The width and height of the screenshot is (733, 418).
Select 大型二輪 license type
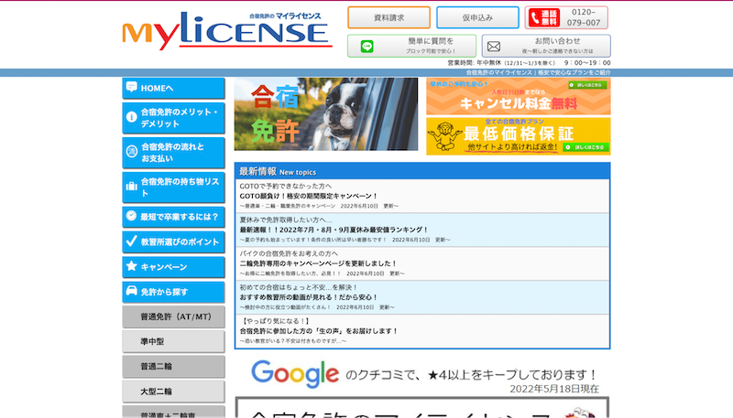[x=173, y=391]
